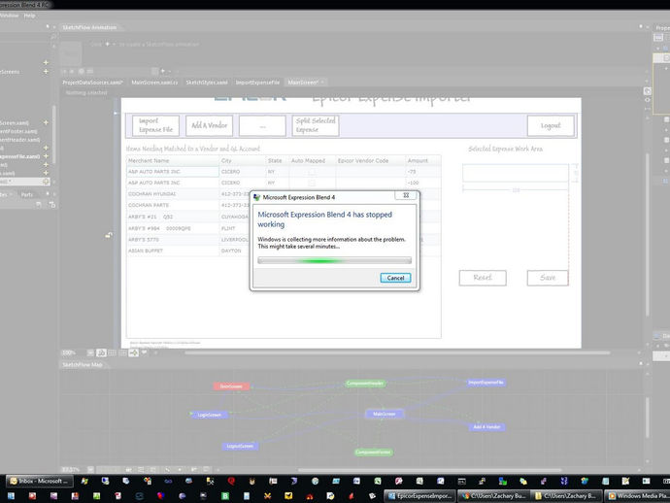Screen dimensions: 670x503
Task: Switch to ImportExpenseFile document tab
Action: 257,82
